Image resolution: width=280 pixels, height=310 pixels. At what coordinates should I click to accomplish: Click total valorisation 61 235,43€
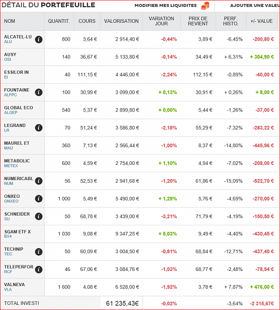[123, 303]
